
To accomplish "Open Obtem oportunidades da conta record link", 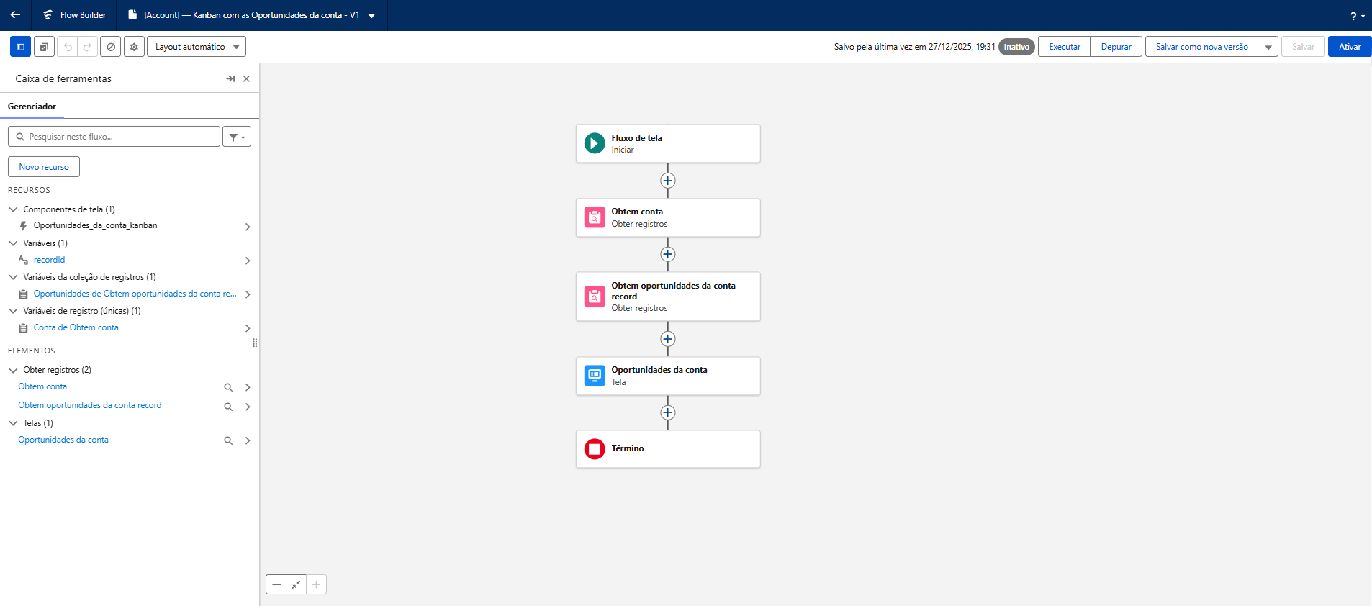I will (90, 405).
